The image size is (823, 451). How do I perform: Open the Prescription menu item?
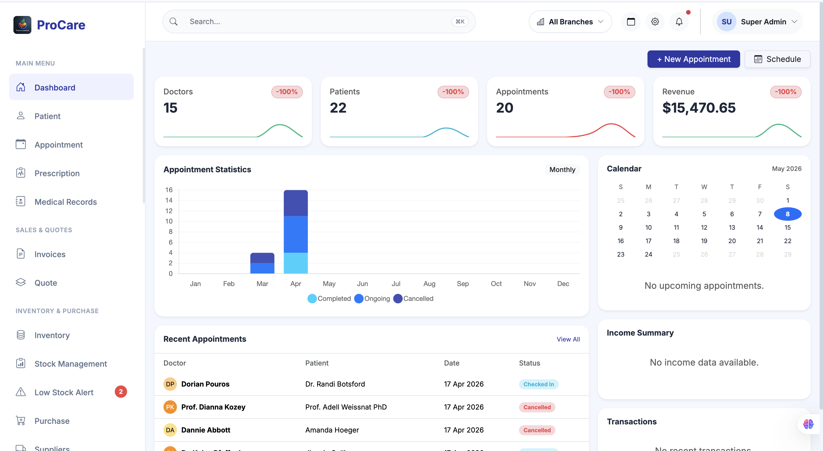click(x=71, y=173)
